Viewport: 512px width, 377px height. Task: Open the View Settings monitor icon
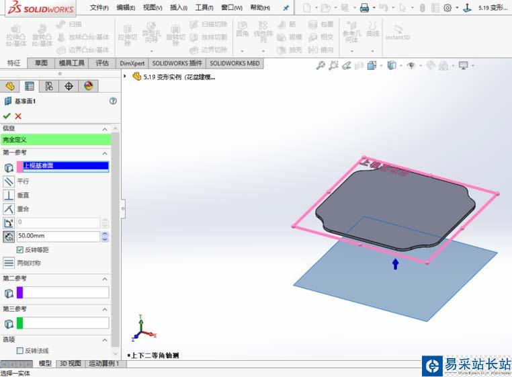[464, 65]
